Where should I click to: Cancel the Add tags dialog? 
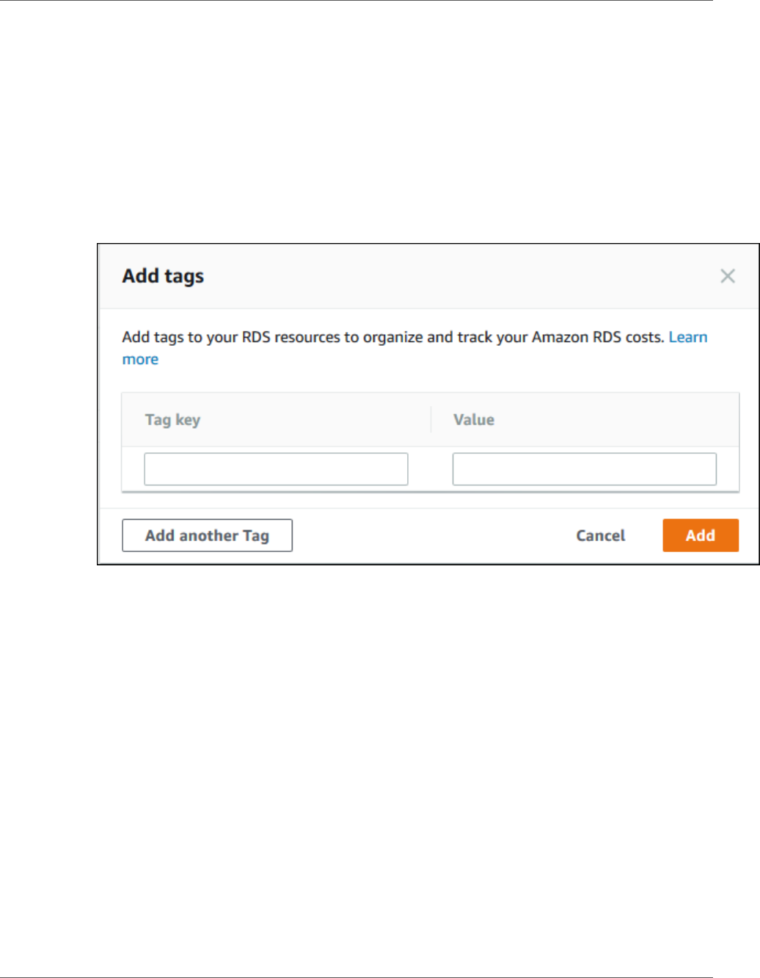600,535
